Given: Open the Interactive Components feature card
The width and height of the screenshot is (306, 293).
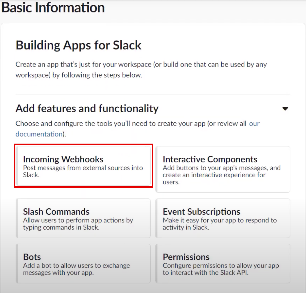Looking at the screenshot, I should [x=223, y=169].
